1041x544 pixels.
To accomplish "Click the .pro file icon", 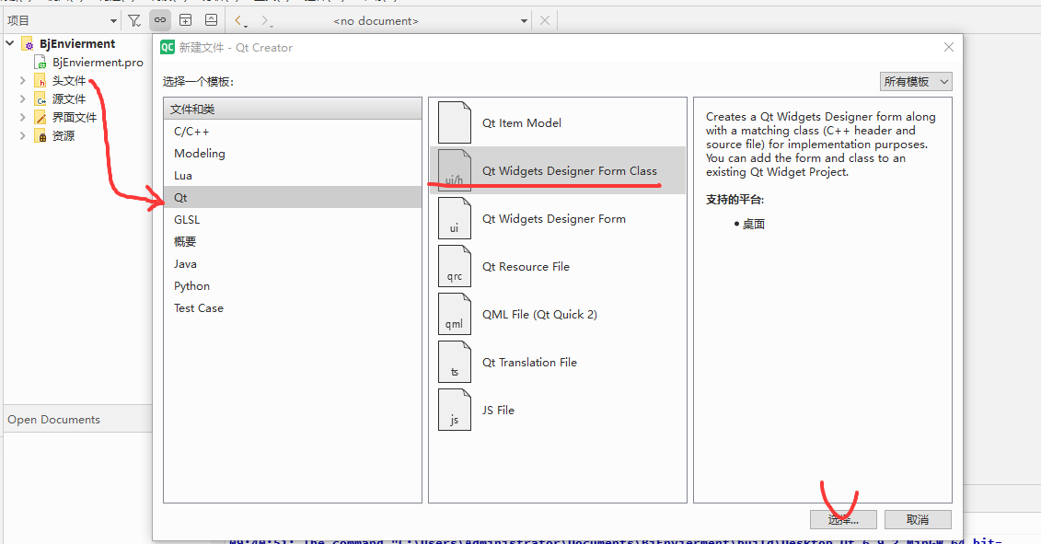I will click(x=40, y=63).
